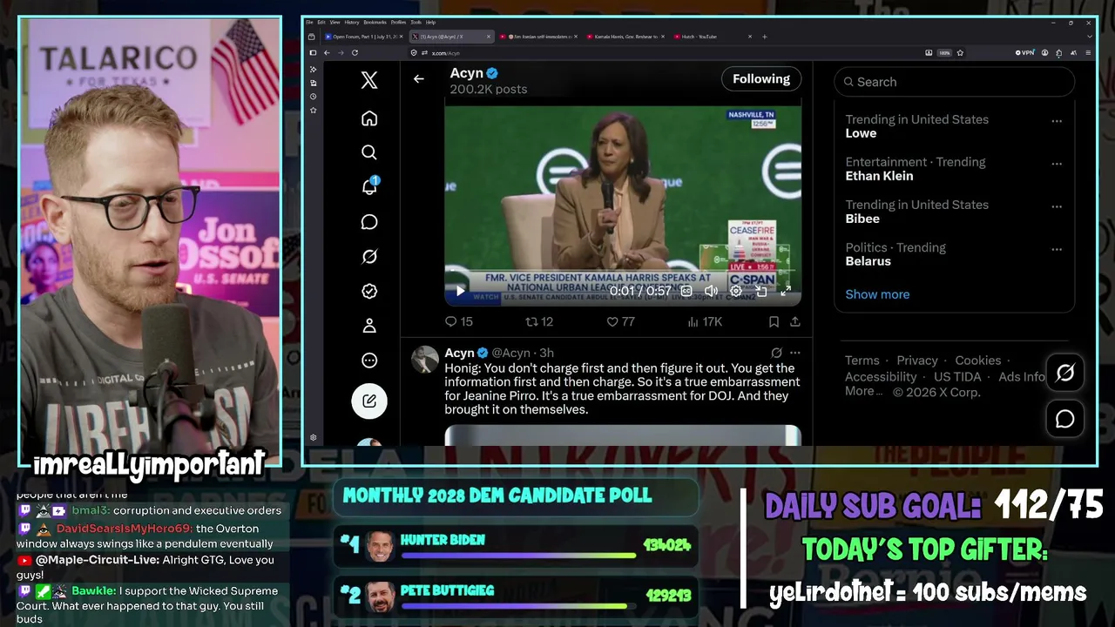Open more options on Honig post
Image resolution: width=1115 pixels, height=627 pixels.
click(794, 353)
